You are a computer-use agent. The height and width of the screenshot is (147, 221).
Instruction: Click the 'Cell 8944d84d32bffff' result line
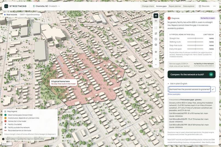click(x=189, y=120)
